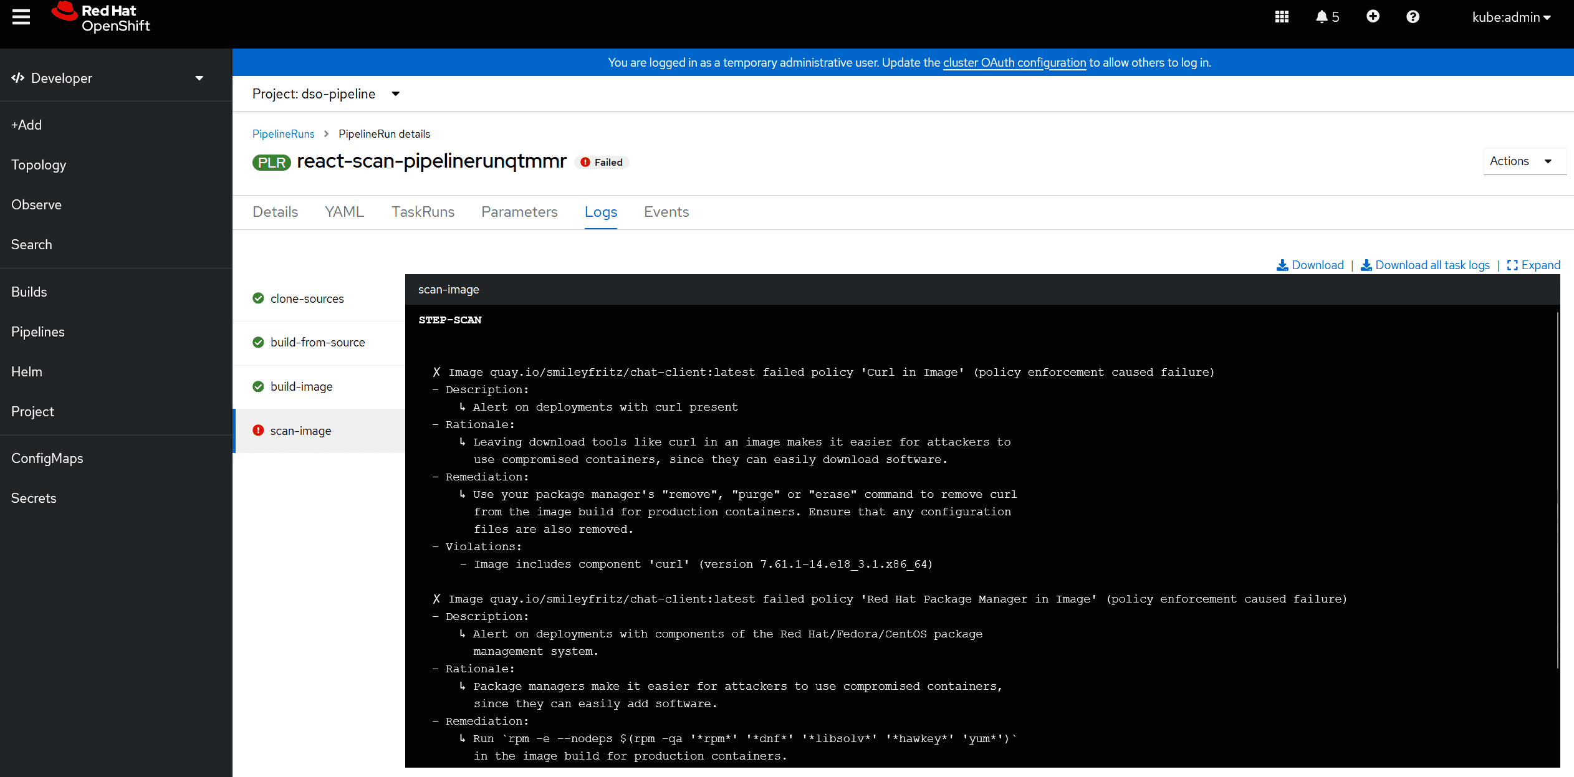
Task: Open ConfigMaps in the sidebar
Action: [116, 459]
